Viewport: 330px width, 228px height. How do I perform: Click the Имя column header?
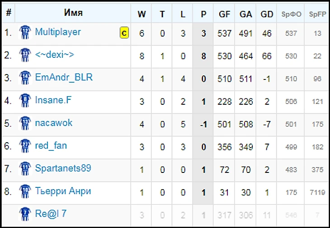click(73, 13)
